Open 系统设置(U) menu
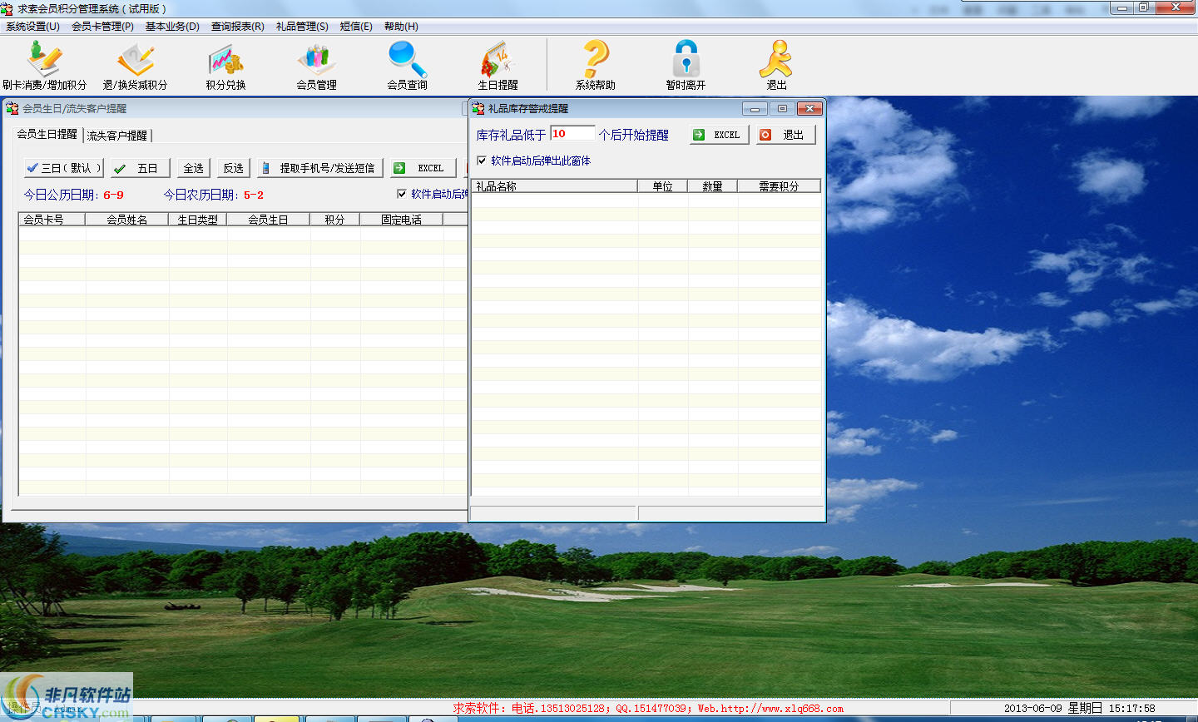The image size is (1198, 722). [x=32, y=27]
